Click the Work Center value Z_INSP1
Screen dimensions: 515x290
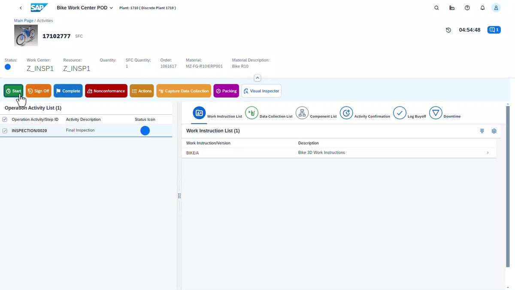[40, 68]
